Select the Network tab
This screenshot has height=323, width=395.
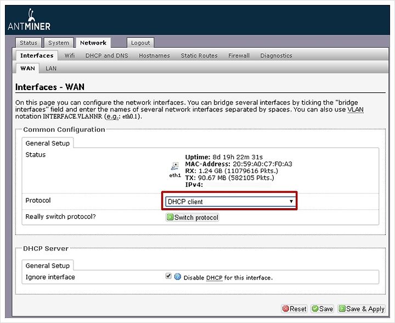(x=93, y=43)
